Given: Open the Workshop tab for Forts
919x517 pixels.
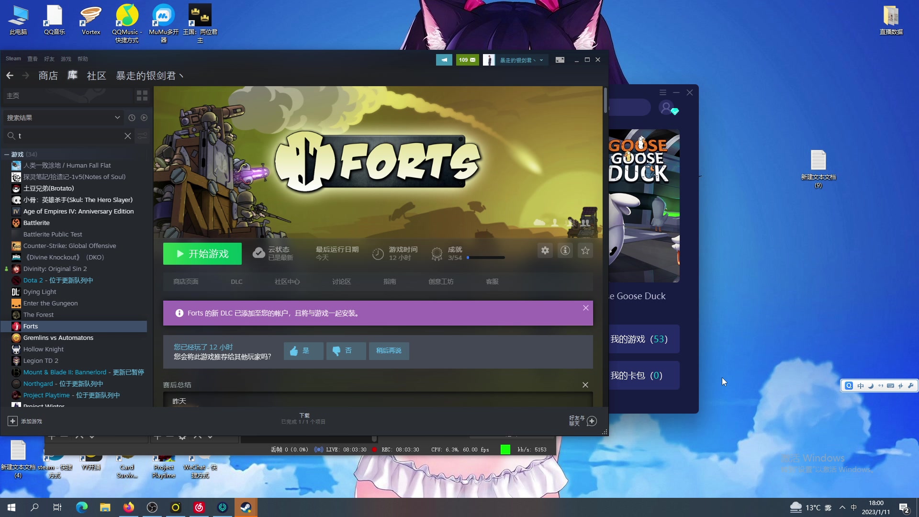Looking at the screenshot, I should (440, 281).
